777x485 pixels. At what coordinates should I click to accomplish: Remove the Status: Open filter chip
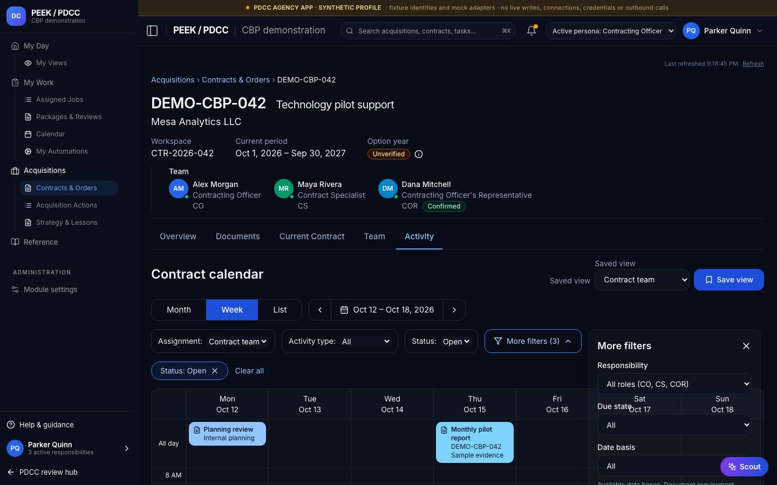(x=215, y=371)
